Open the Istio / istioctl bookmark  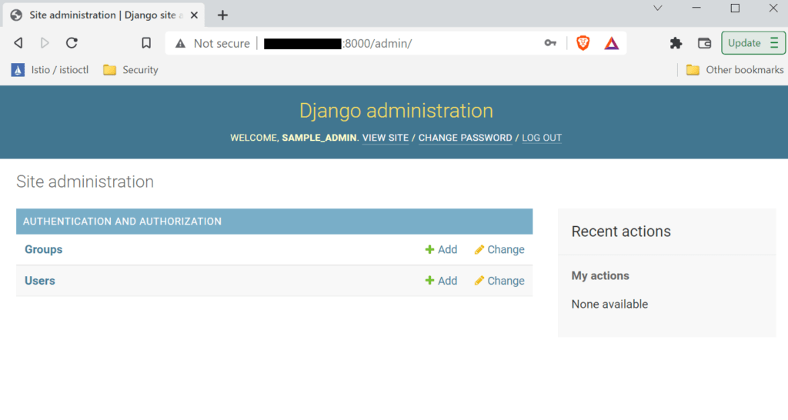[x=50, y=70]
